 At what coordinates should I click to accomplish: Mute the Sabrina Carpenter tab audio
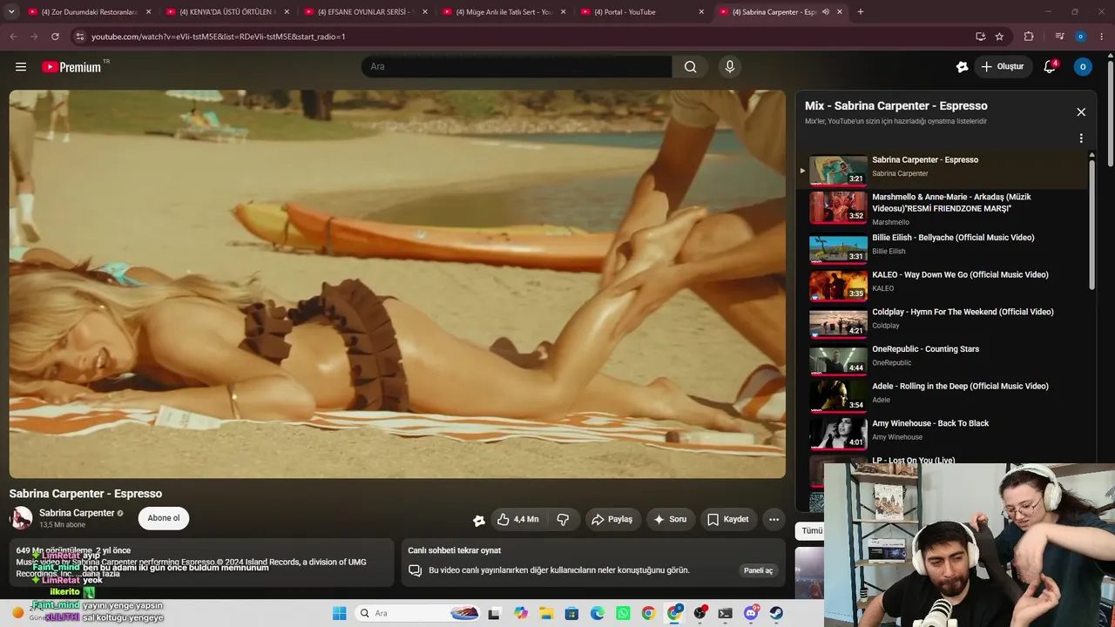825,12
